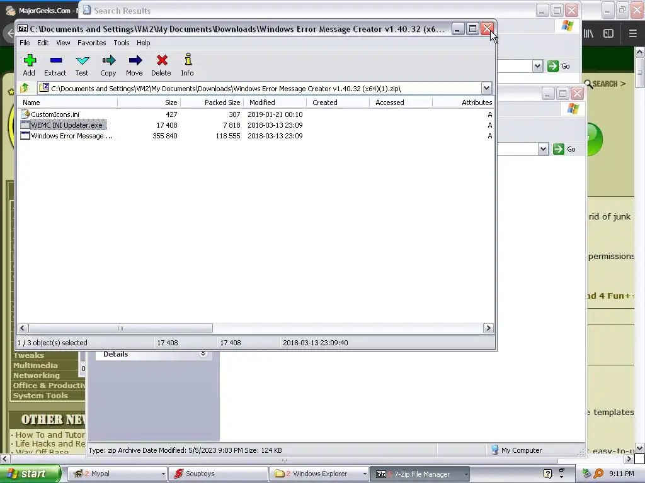The height and width of the screenshot is (483, 645).
Task: Click the SEARCH magnifier on MajorGeeks page
Action: 589,84
